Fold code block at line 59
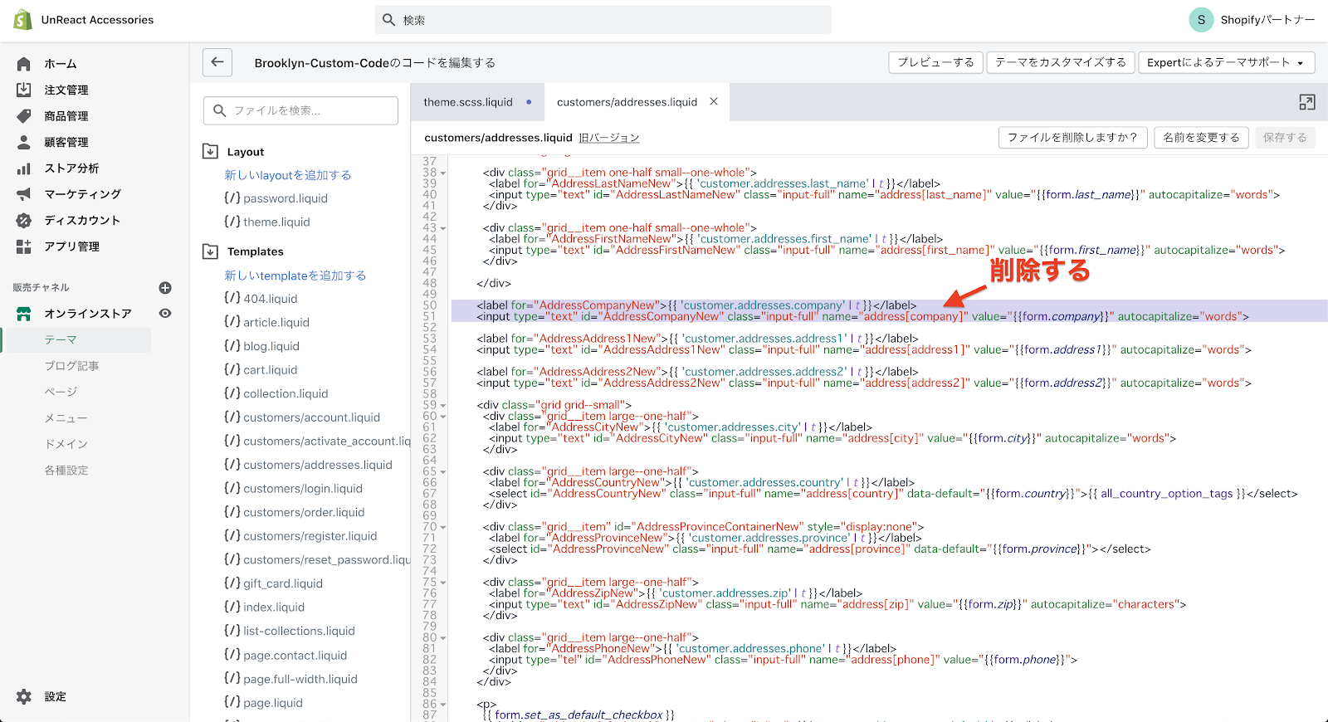This screenshot has width=1328, height=722. 443,406
